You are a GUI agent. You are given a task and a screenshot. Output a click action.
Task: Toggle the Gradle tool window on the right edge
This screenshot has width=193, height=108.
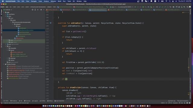tap(190, 12)
